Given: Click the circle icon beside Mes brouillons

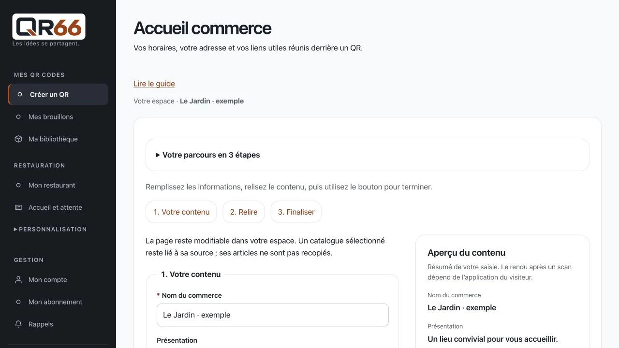Looking at the screenshot, I should pyautogui.click(x=18, y=117).
